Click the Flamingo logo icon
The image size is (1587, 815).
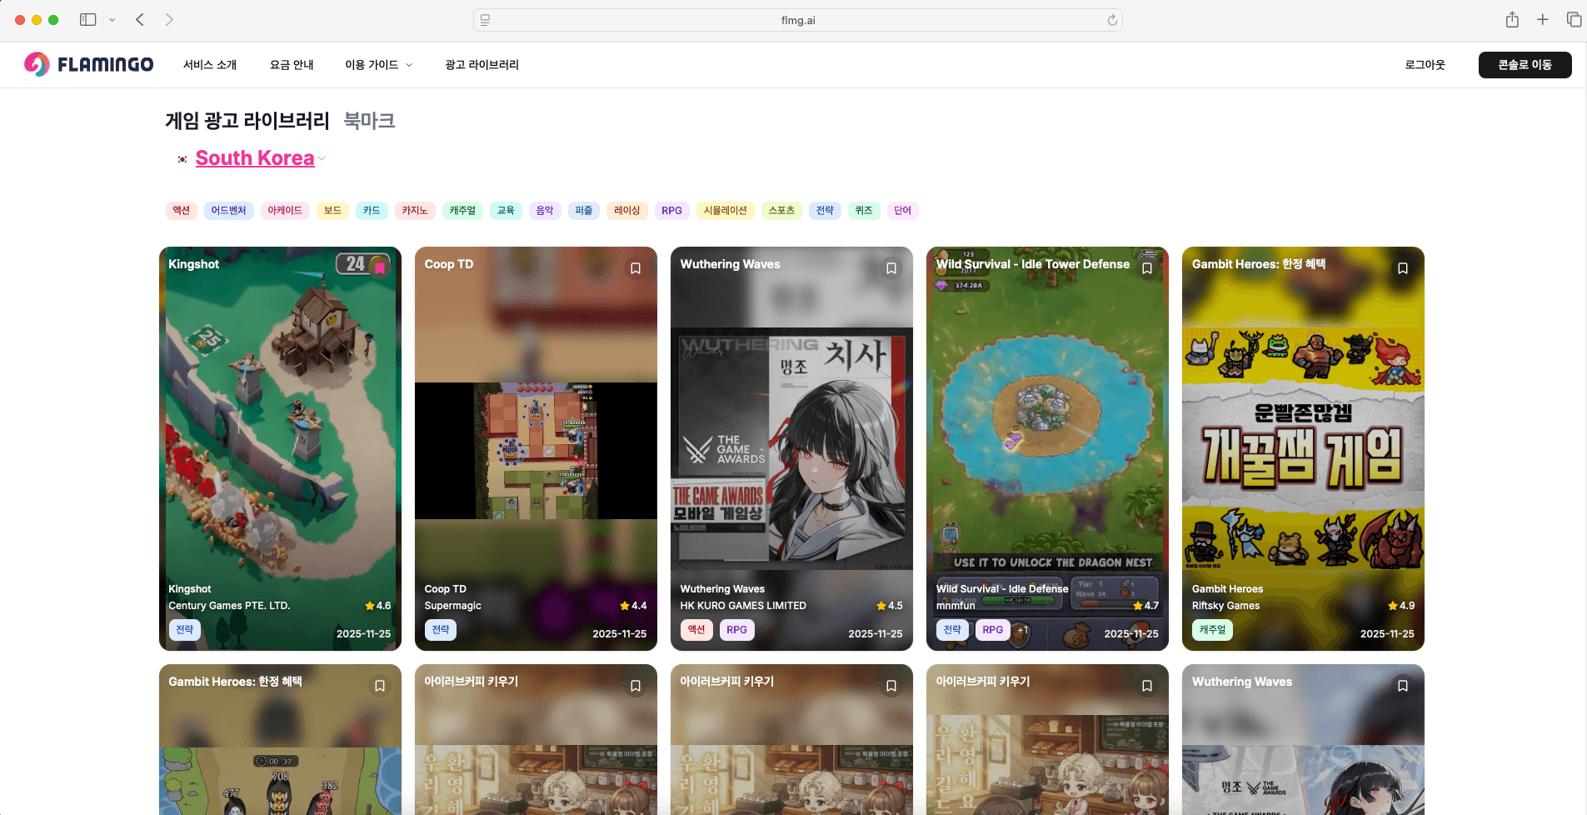[x=37, y=64]
